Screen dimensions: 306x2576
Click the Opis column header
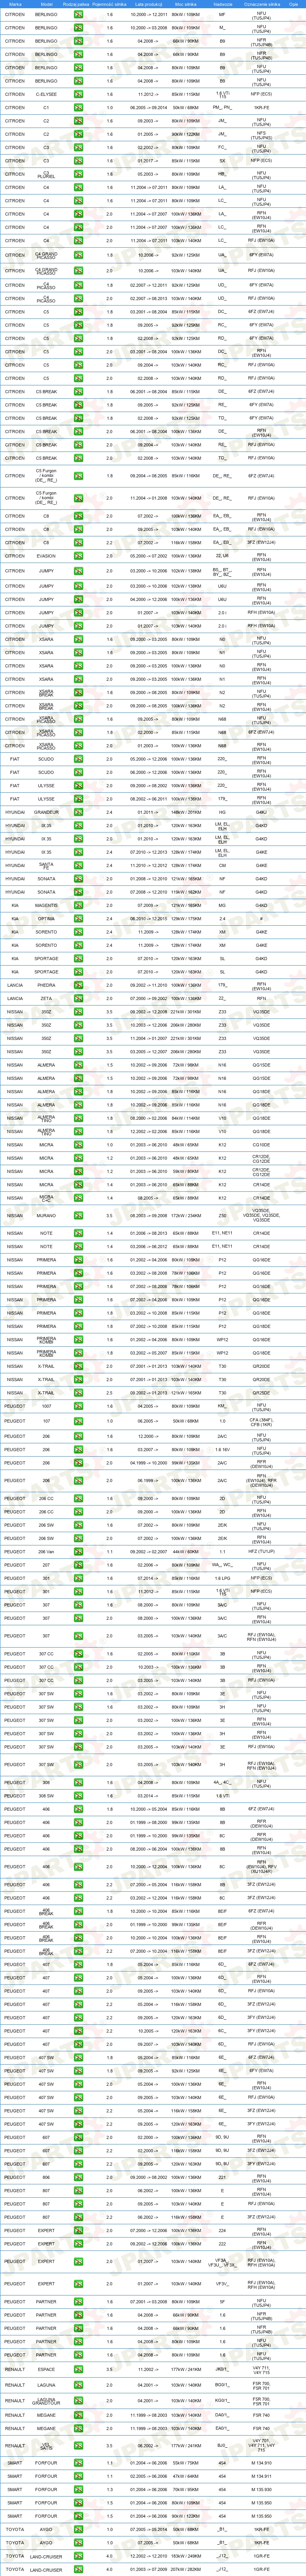pos(294,4)
